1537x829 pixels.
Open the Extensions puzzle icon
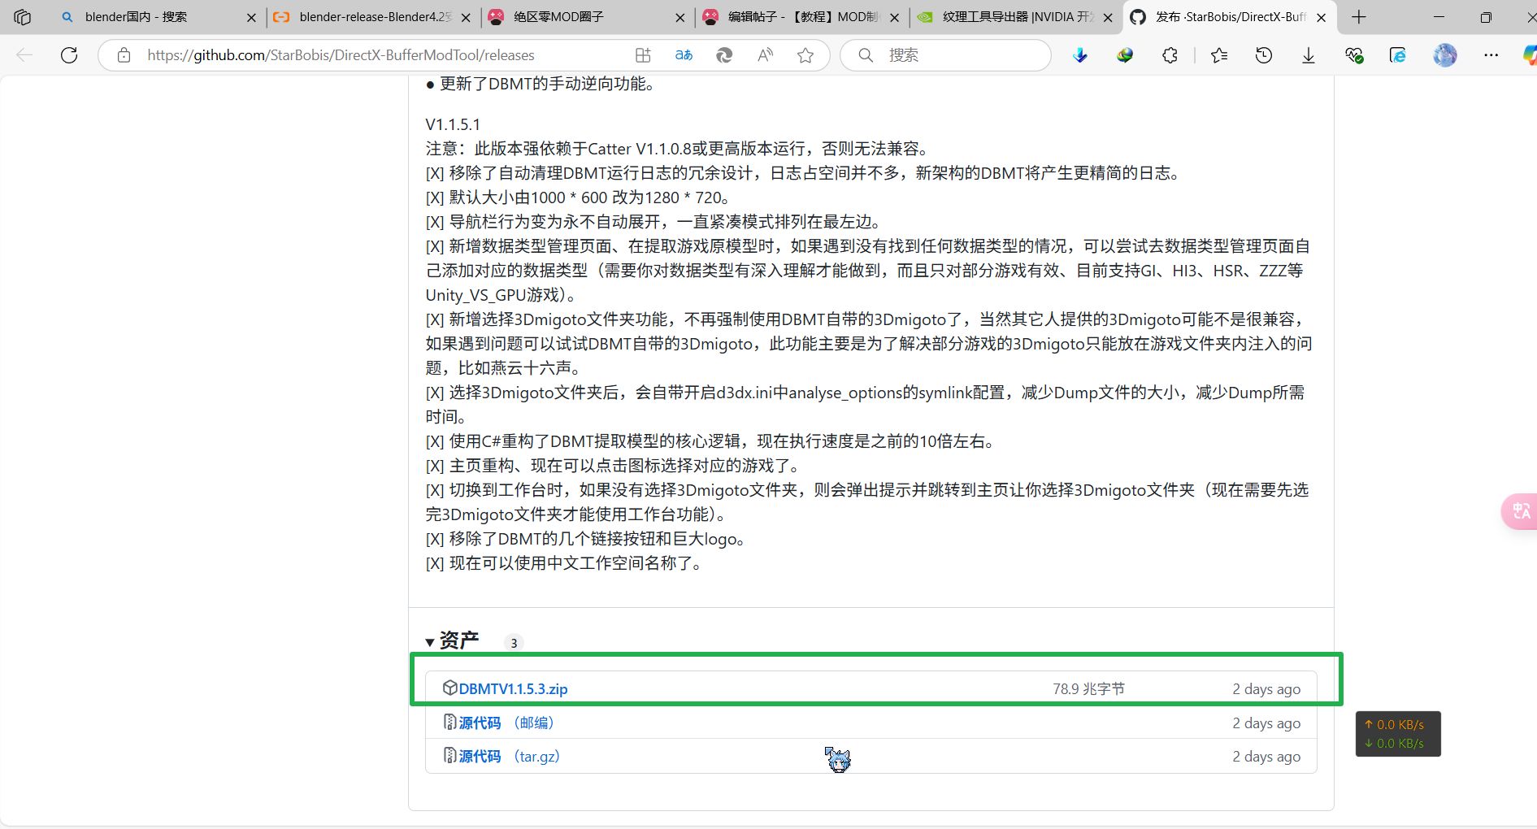point(1170,55)
